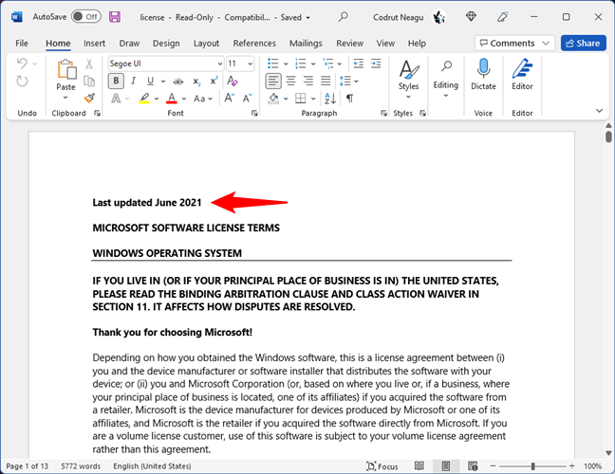The image size is (615, 474).
Task: Click Decrease Font Size icon
Action: [247, 98]
